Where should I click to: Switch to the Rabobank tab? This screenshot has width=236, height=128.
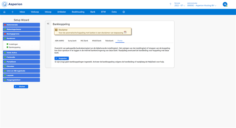click(x=109, y=41)
